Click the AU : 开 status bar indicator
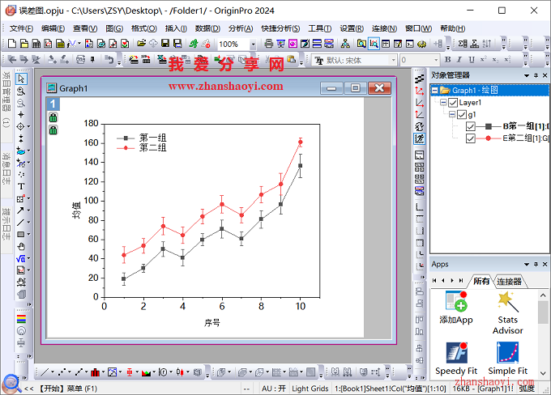551x395 pixels. pos(273,389)
